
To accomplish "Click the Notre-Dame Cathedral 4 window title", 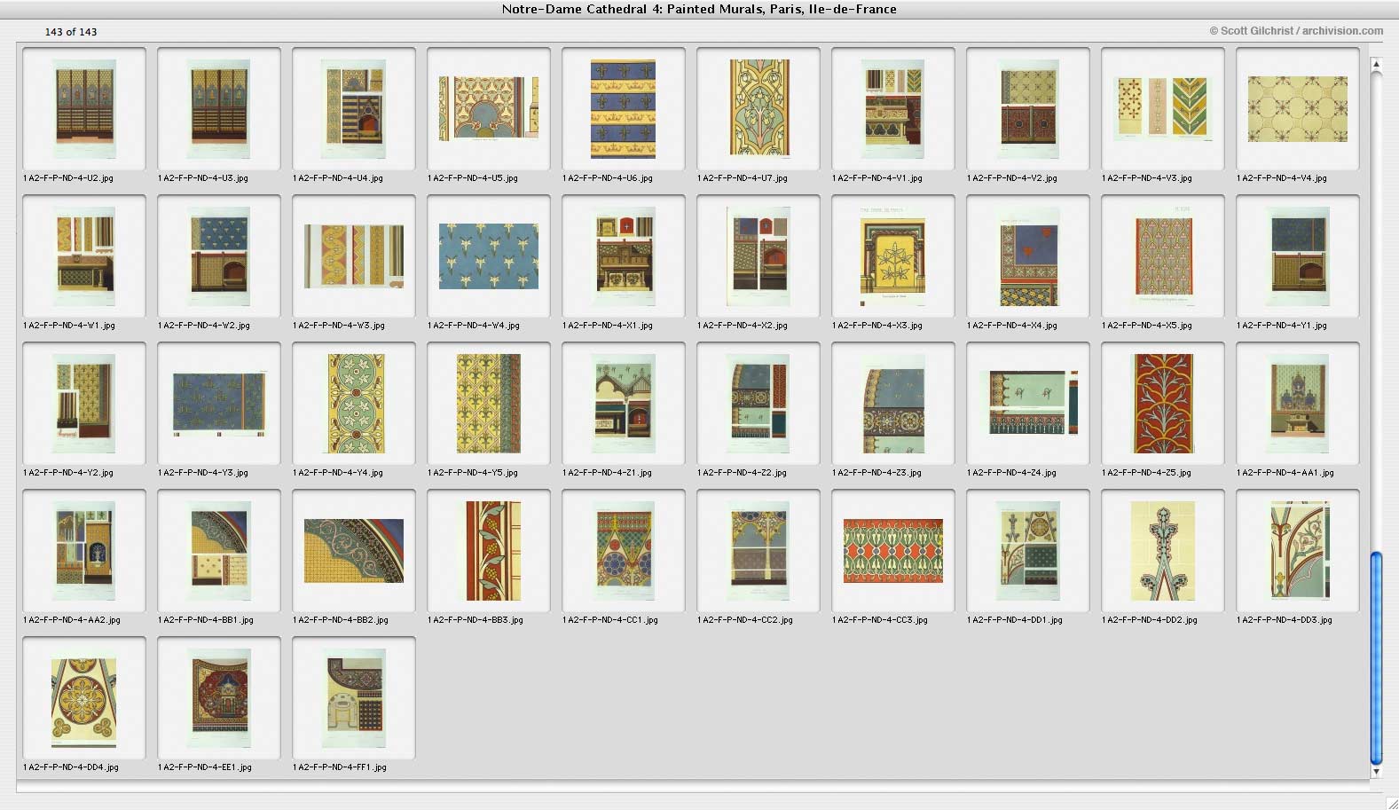I will [x=699, y=9].
